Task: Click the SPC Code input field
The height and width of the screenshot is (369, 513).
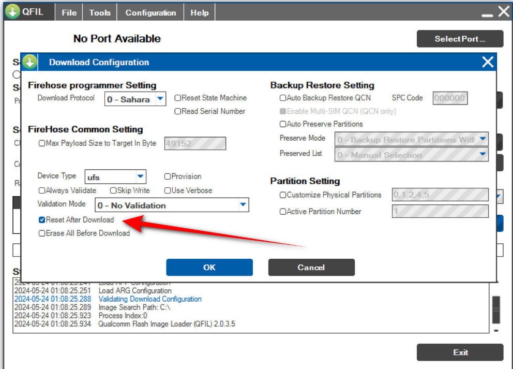Action: pos(450,98)
